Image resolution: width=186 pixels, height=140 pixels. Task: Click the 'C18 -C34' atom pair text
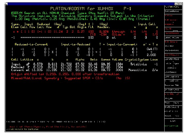98,34
